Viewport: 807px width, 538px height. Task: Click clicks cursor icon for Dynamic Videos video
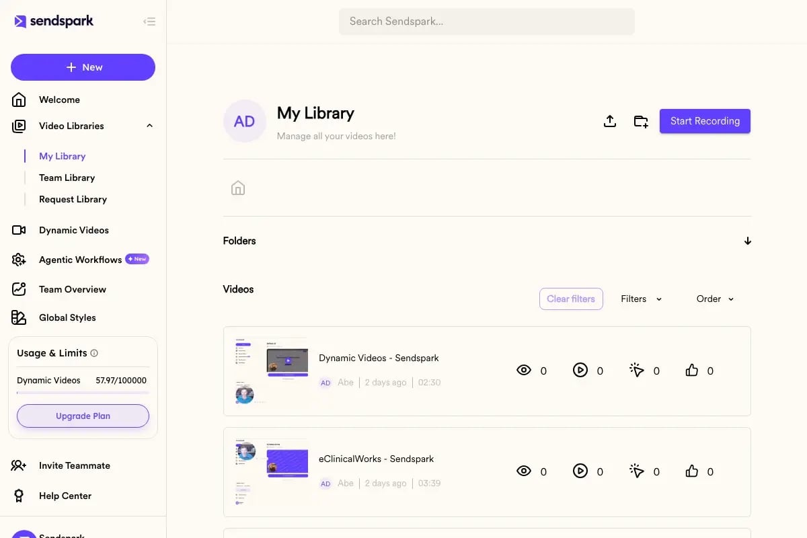coord(636,370)
